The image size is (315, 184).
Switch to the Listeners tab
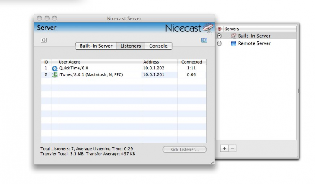click(131, 46)
